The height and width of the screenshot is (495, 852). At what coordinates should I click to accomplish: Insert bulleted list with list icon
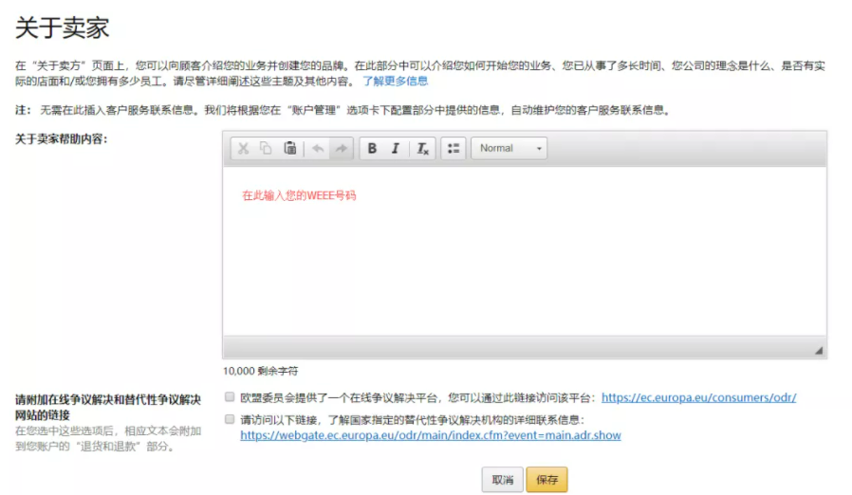(x=454, y=148)
